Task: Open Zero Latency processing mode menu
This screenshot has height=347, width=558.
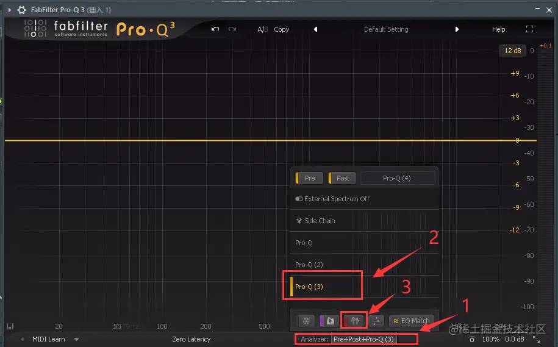Action: pyautogui.click(x=191, y=339)
